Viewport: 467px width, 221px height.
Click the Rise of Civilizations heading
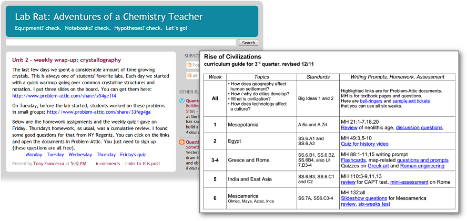[x=232, y=57]
